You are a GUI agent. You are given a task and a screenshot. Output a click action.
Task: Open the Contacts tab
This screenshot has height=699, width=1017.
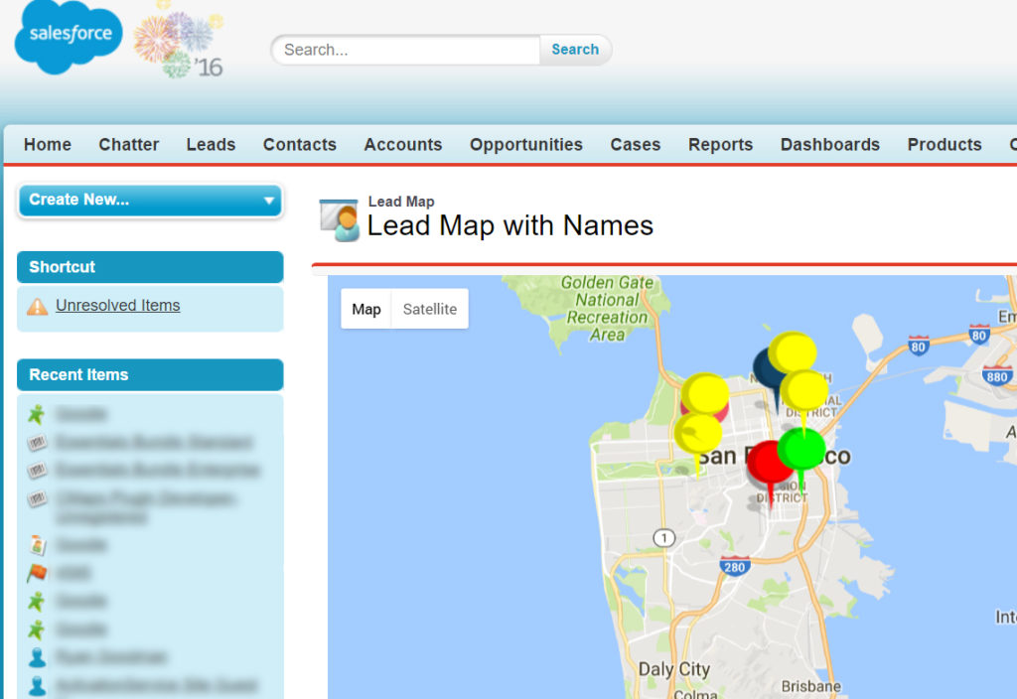(300, 145)
